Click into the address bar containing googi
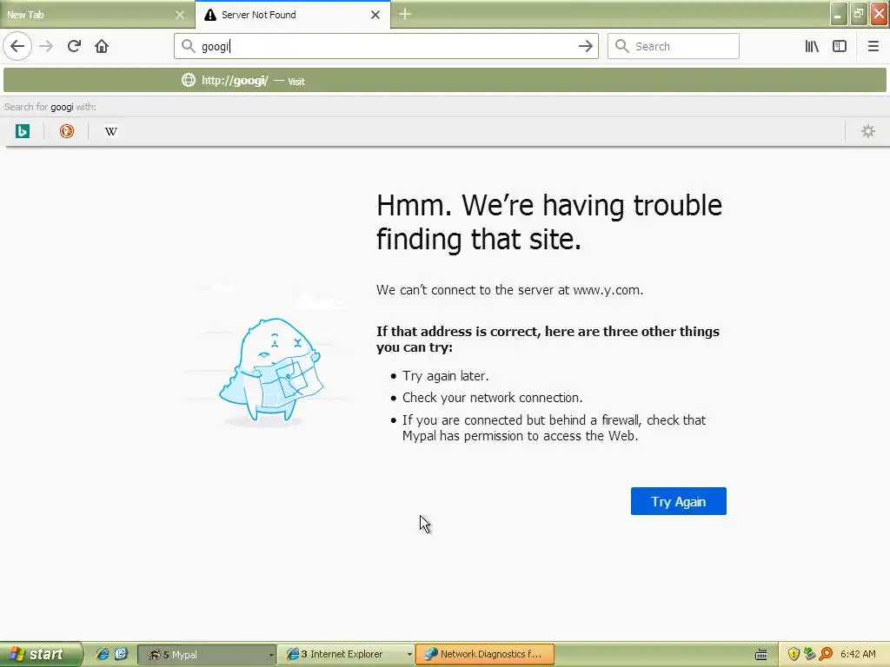The height and width of the screenshot is (667, 890). coord(386,46)
